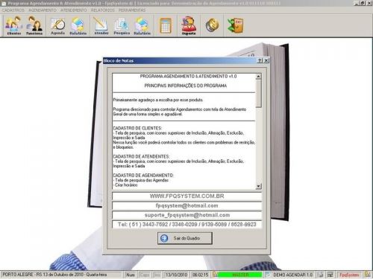Click the Caps indicator in status bar
This screenshot has height=279, width=373.
click(x=145, y=275)
